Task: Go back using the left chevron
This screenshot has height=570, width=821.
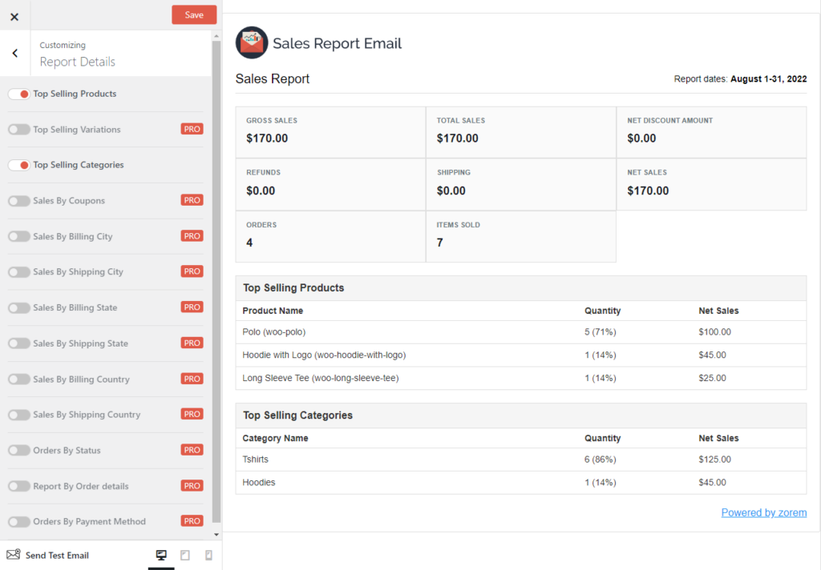Action: pyautogui.click(x=14, y=53)
